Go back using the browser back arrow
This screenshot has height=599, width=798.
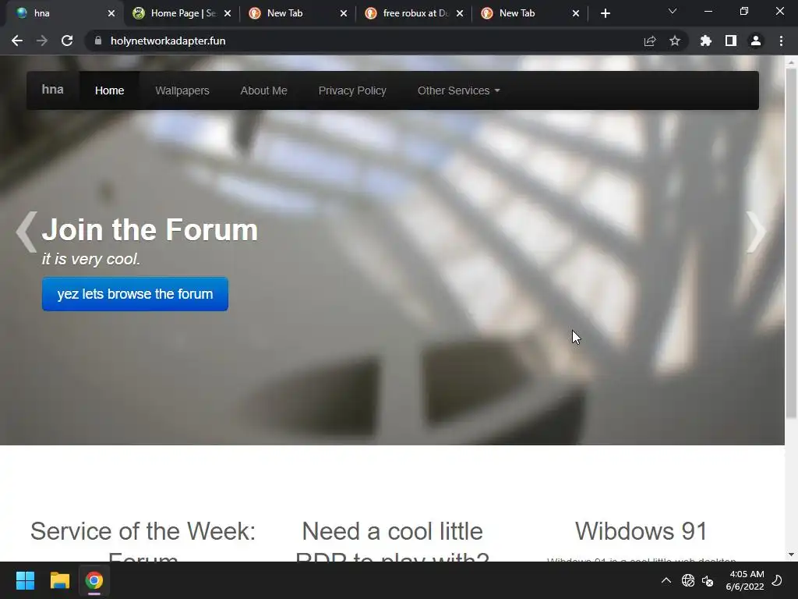pos(17,41)
